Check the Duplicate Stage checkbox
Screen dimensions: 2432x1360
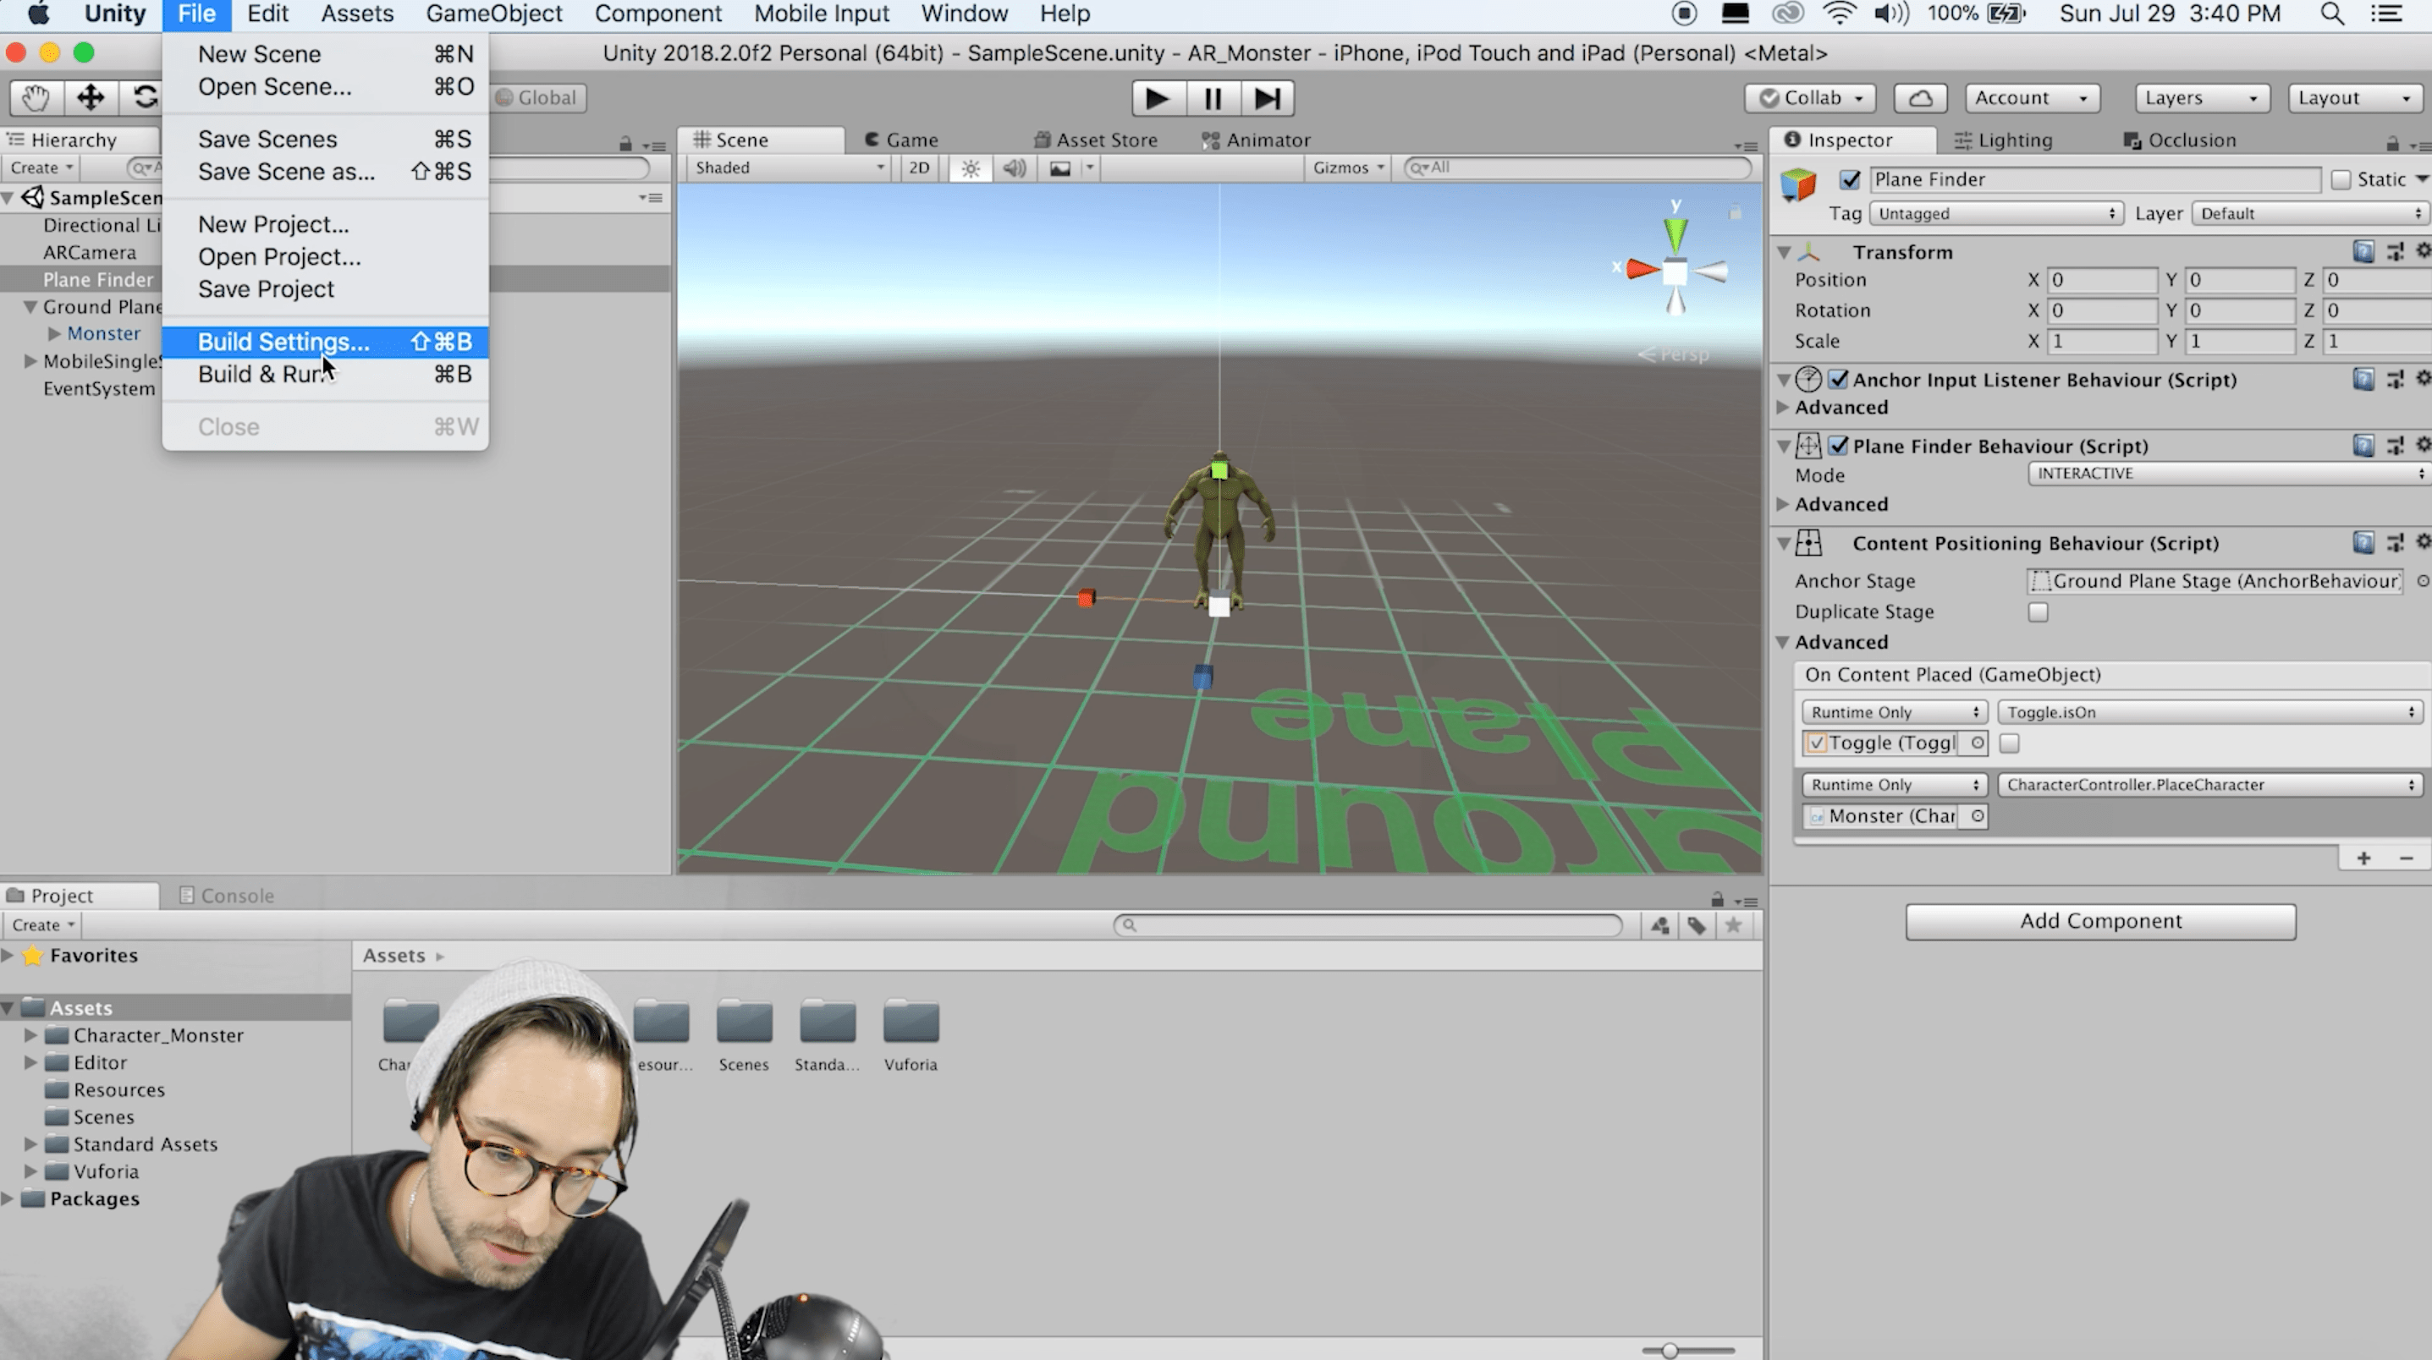pyautogui.click(x=2039, y=611)
